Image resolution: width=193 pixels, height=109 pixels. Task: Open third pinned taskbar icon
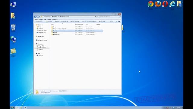pos(25,108)
